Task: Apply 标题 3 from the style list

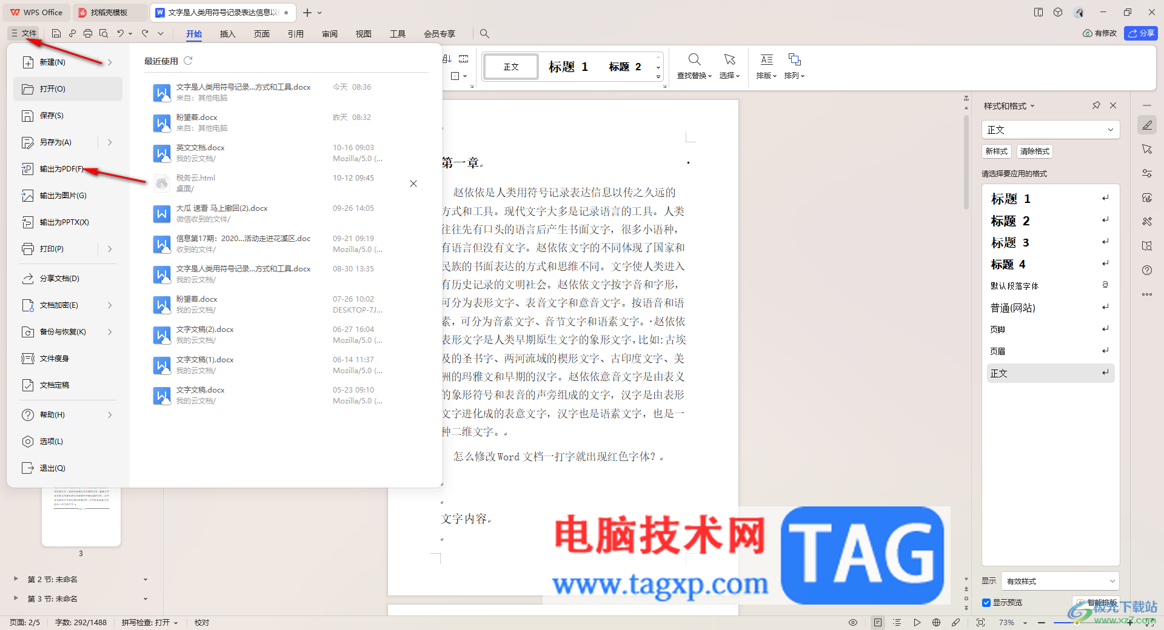Action: 1051,243
